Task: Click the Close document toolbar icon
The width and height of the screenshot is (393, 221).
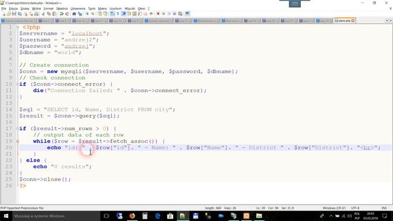Action: pyautogui.click(x=26, y=14)
